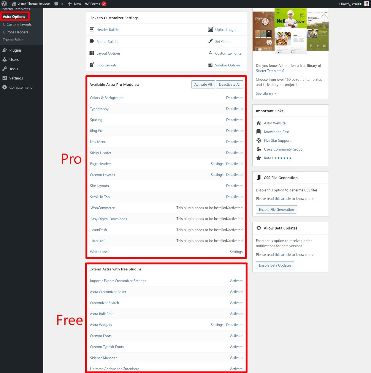
Task: Click the Header Builder icon
Action: click(92, 29)
